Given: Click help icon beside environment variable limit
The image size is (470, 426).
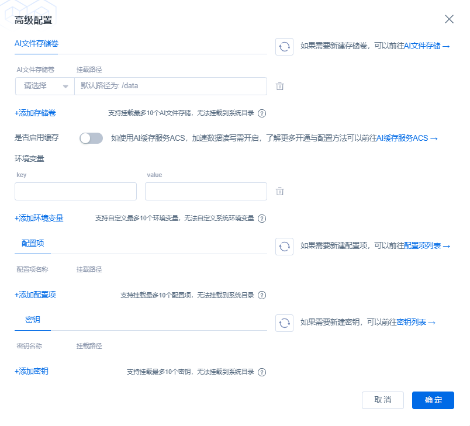Looking at the screenshot, I should point(262,219).
